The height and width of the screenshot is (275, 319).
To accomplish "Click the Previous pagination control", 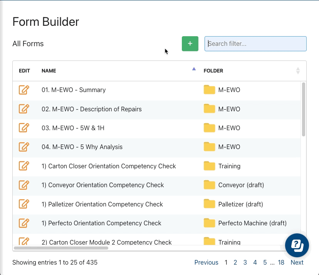I will coord(207,262).
